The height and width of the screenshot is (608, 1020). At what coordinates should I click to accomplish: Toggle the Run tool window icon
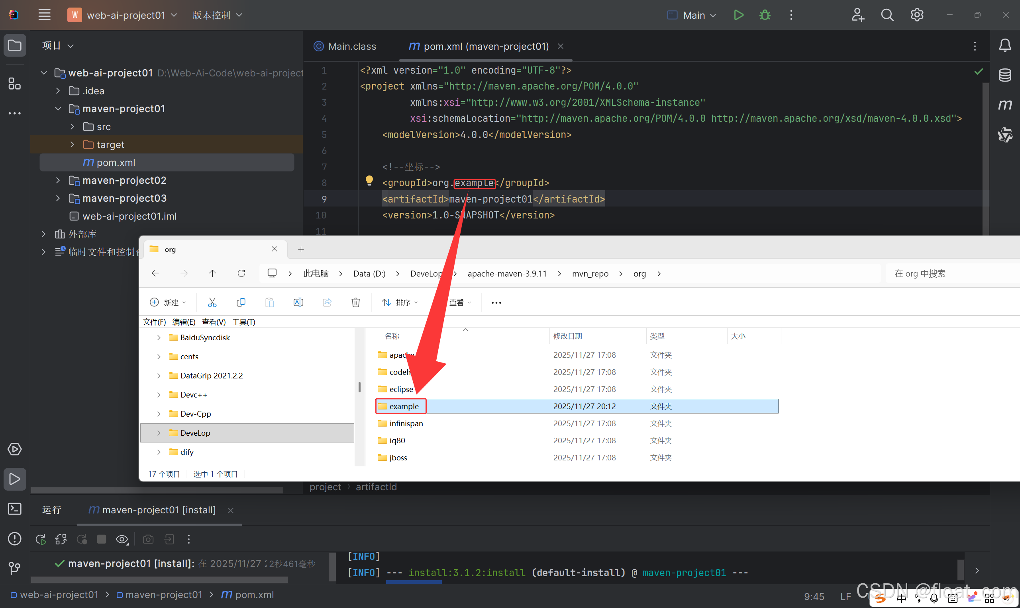(x=15, y=479)
